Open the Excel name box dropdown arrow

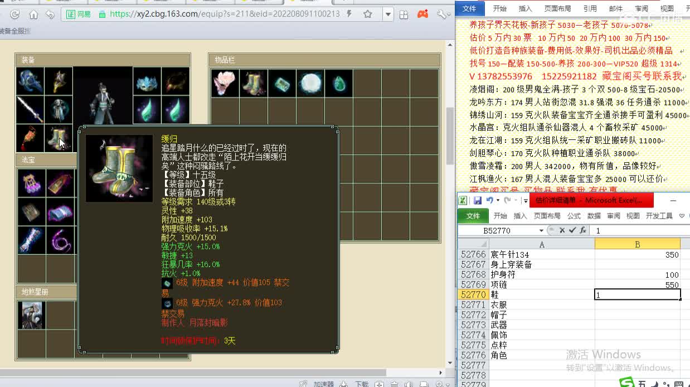click(x=541, y=230)
